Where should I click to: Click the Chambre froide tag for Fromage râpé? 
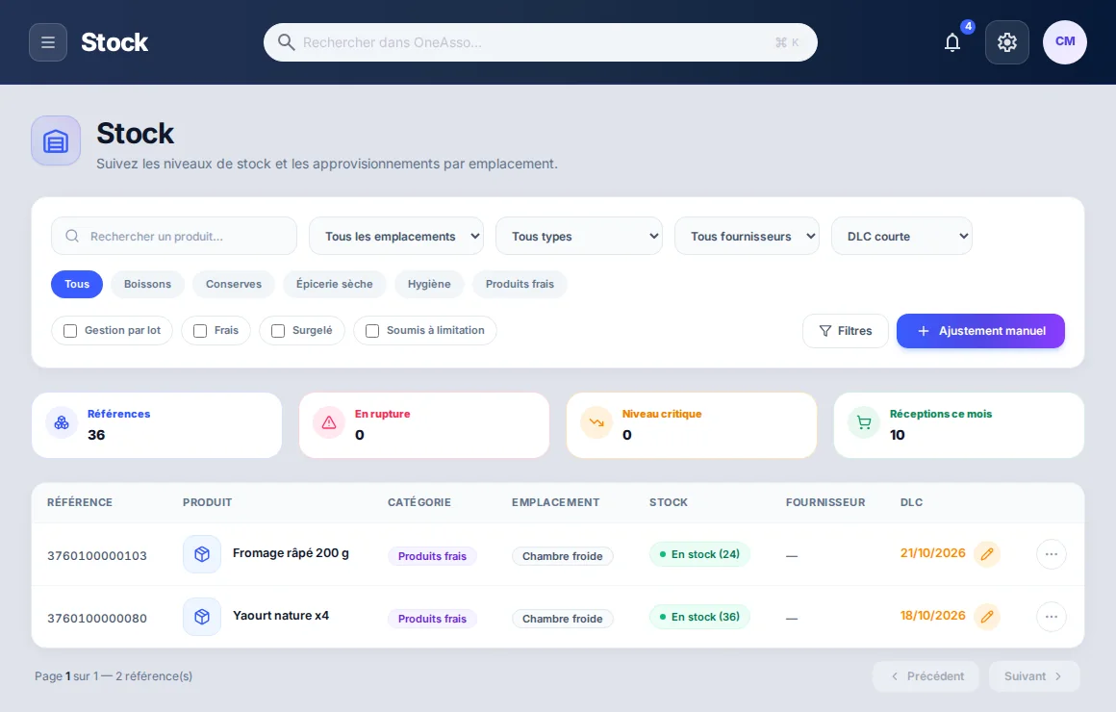[562, 556]
